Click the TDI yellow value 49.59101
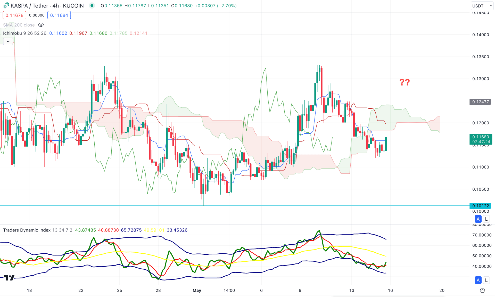Viewport: 495px width, 297px height. (x=154, y=230)
